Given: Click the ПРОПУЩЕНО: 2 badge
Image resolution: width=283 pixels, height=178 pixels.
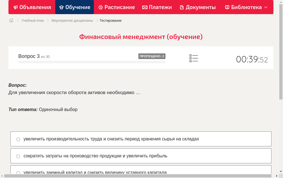Looking at the screenshot, I should [152, 56].
